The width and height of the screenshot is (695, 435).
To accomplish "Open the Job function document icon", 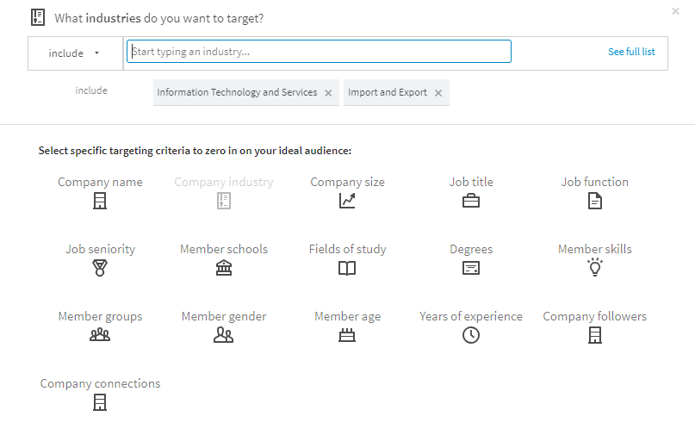I will click(594, 201).
